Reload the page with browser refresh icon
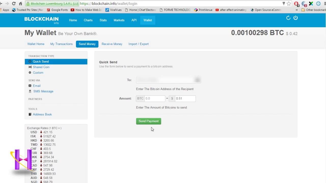This screenshot has height=183, width=326. pyautogui.click(x=14, y=4)
